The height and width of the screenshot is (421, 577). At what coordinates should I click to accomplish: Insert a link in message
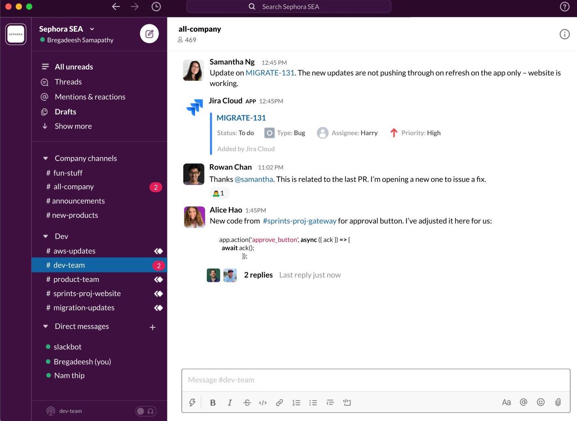point(279,402)
